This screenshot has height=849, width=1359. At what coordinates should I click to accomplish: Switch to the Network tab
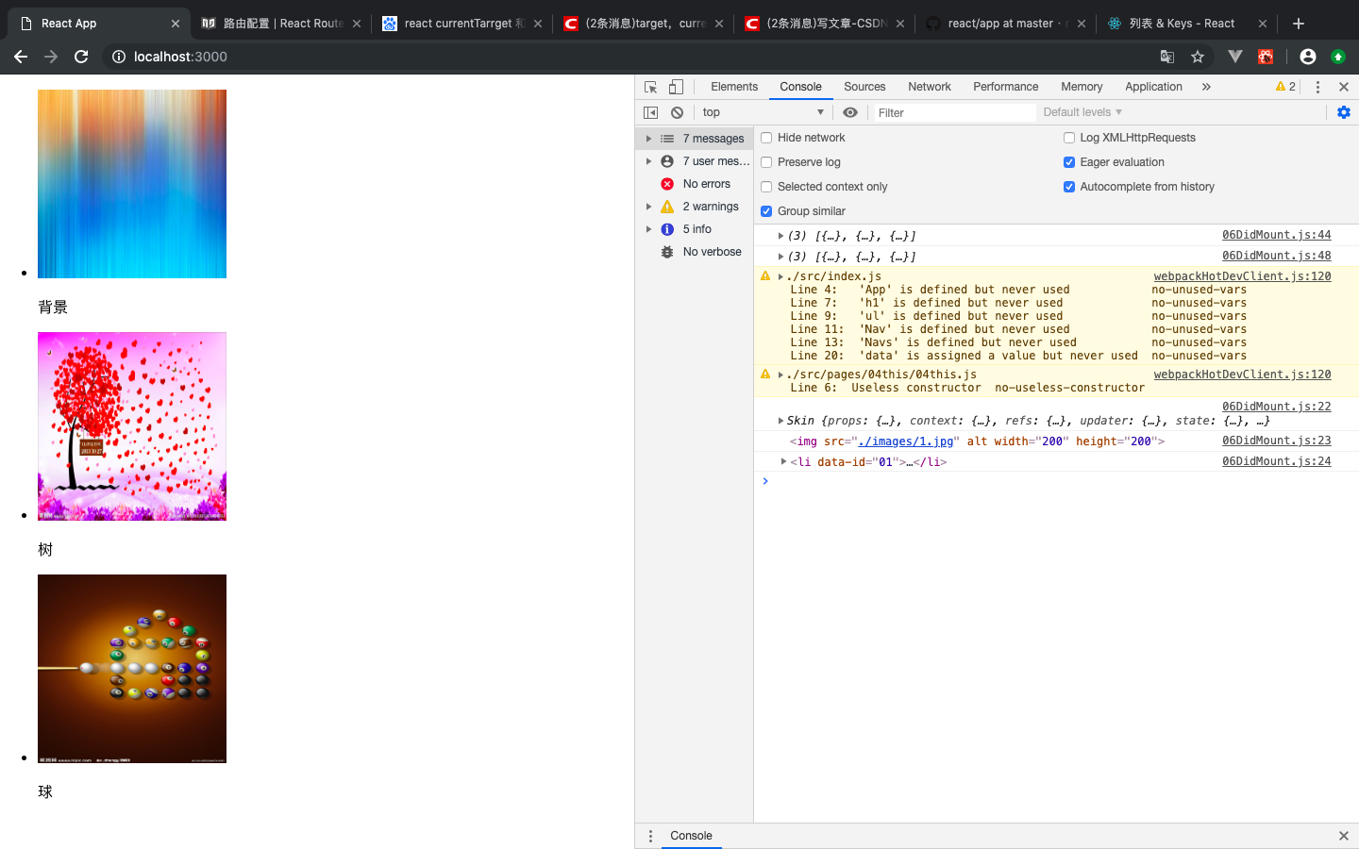tap(929, 86)
